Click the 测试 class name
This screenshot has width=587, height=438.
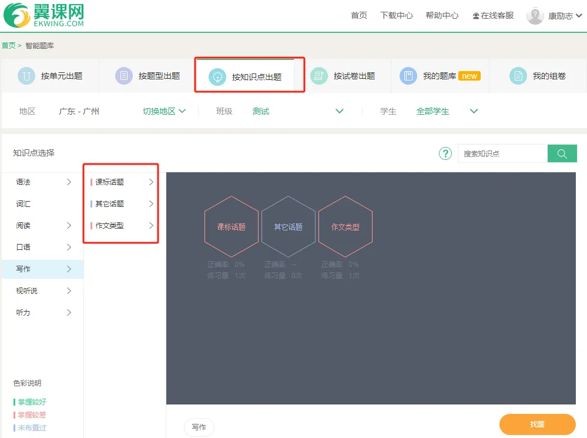click(261, 111)
